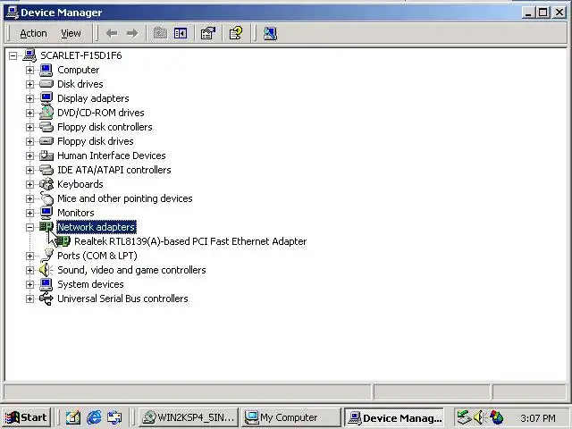The width and height of the screenshot is (572, 429).
Task: Switch to WIN2KSP4_SIN... taskbar window
Action: click(189, 417)
